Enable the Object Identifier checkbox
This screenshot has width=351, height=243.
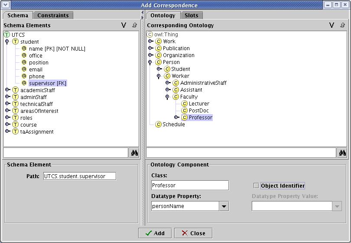pos(256,185)
